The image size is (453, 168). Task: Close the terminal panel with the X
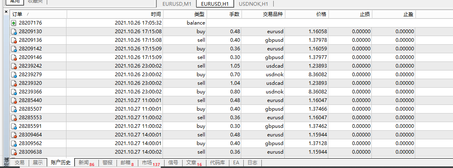(x=6, y=12)
